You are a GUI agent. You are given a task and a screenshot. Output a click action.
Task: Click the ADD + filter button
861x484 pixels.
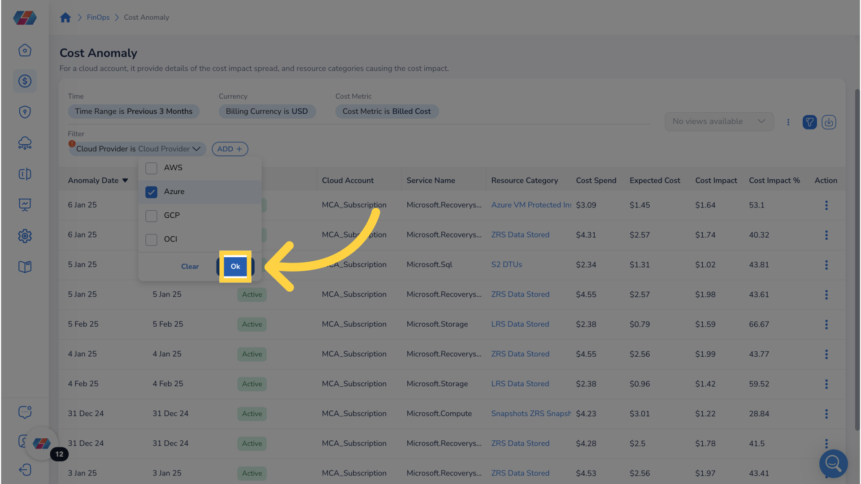click(x=230, y=149)
